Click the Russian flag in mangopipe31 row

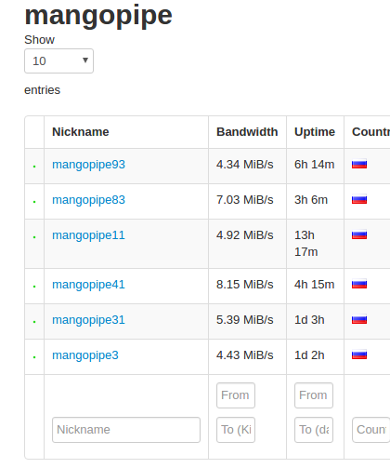[x=359, y=319]
